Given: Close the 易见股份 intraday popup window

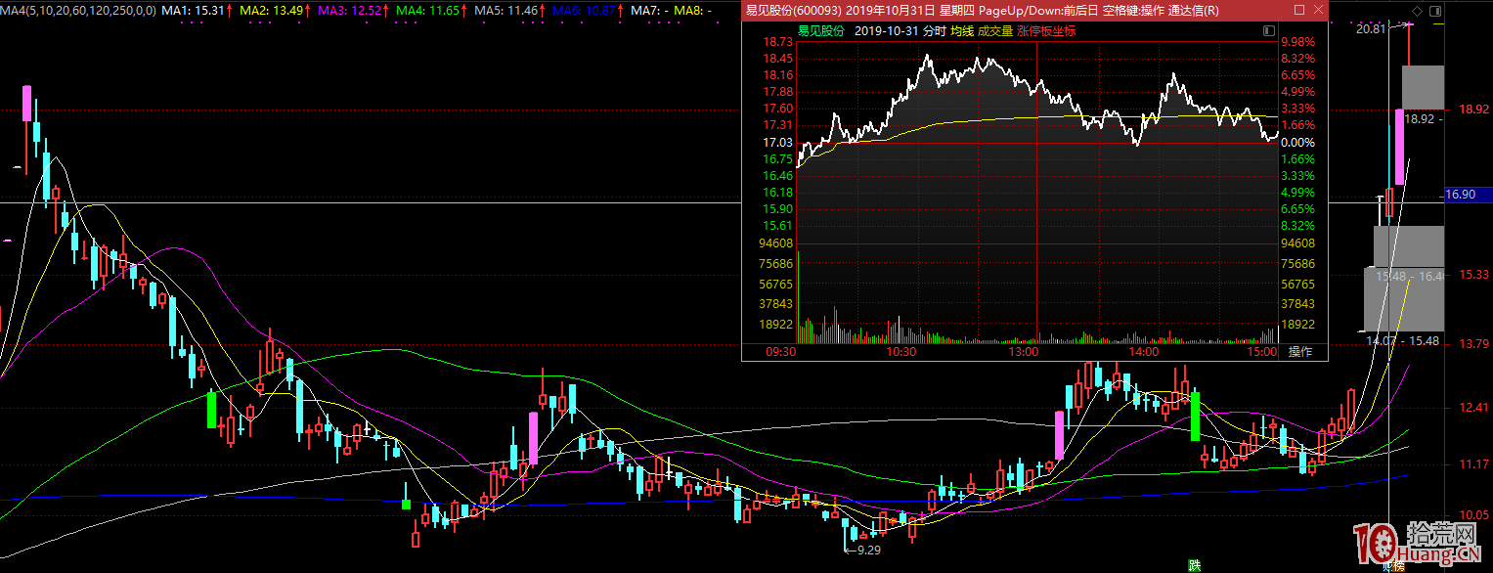Looking at the screenshot, I should tap(1318, 11).
